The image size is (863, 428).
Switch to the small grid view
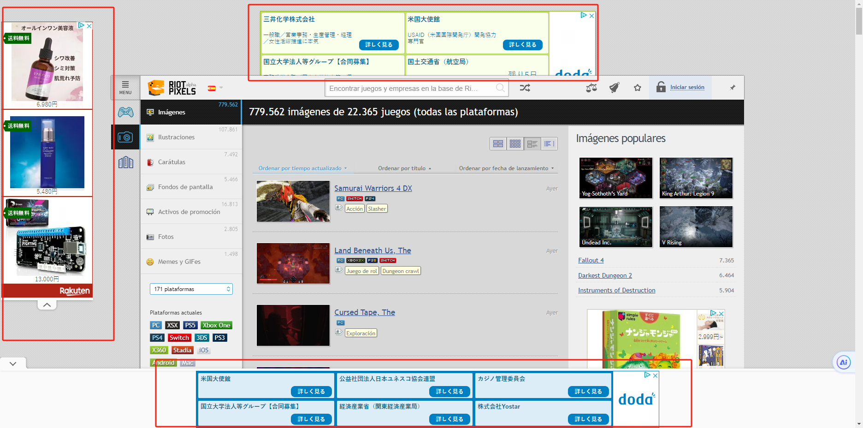pos(515,144)
